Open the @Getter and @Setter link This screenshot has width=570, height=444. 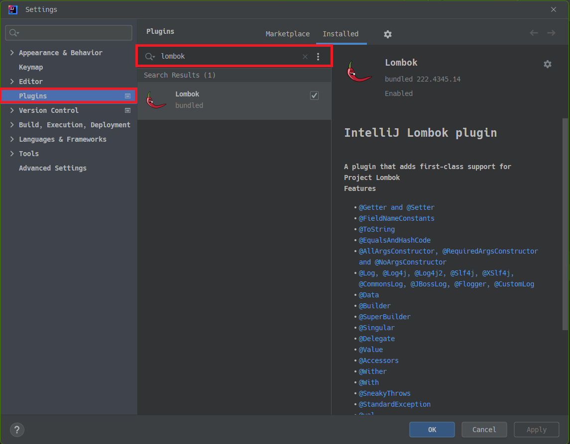[397, 207]
